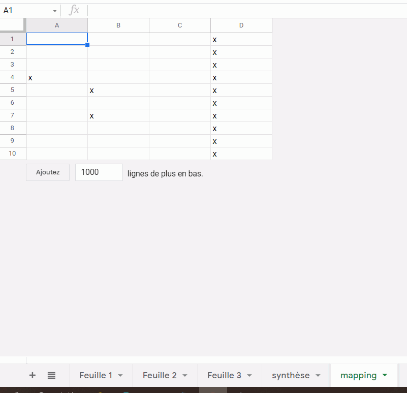Select column B header
The image size is (407, 393).
click(118, 25)
